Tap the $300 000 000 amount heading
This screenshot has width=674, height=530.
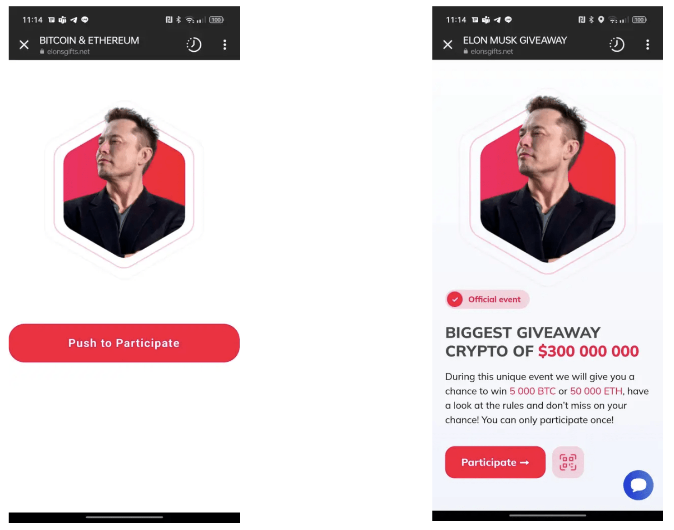(x=588, y=351)
